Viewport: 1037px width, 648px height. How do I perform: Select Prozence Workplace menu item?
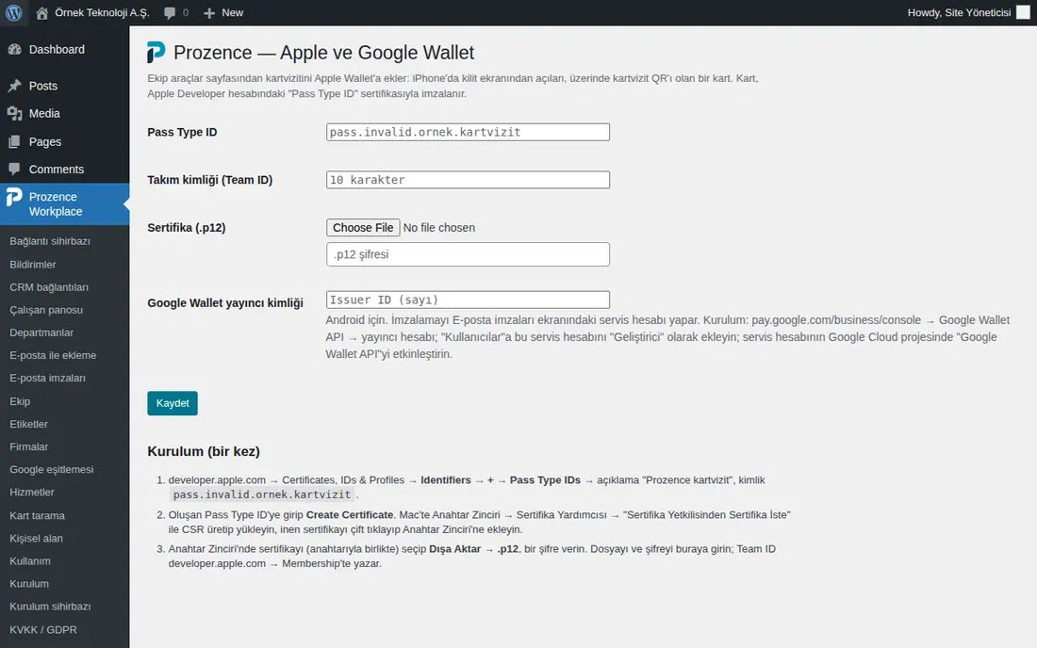[65, 204]
